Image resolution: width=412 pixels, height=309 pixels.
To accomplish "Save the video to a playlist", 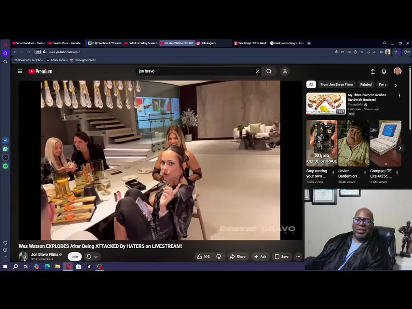I will pos(282,257).
